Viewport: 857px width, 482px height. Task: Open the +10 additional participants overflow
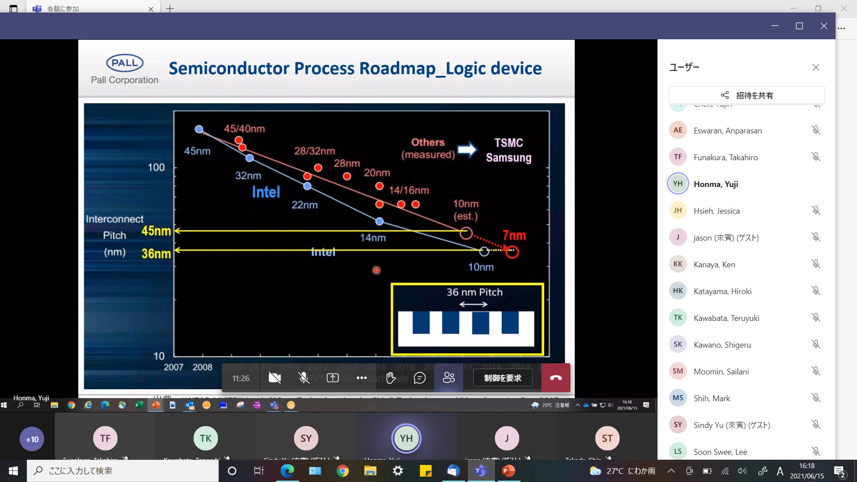pyautogui.click(x=32, y=439)
